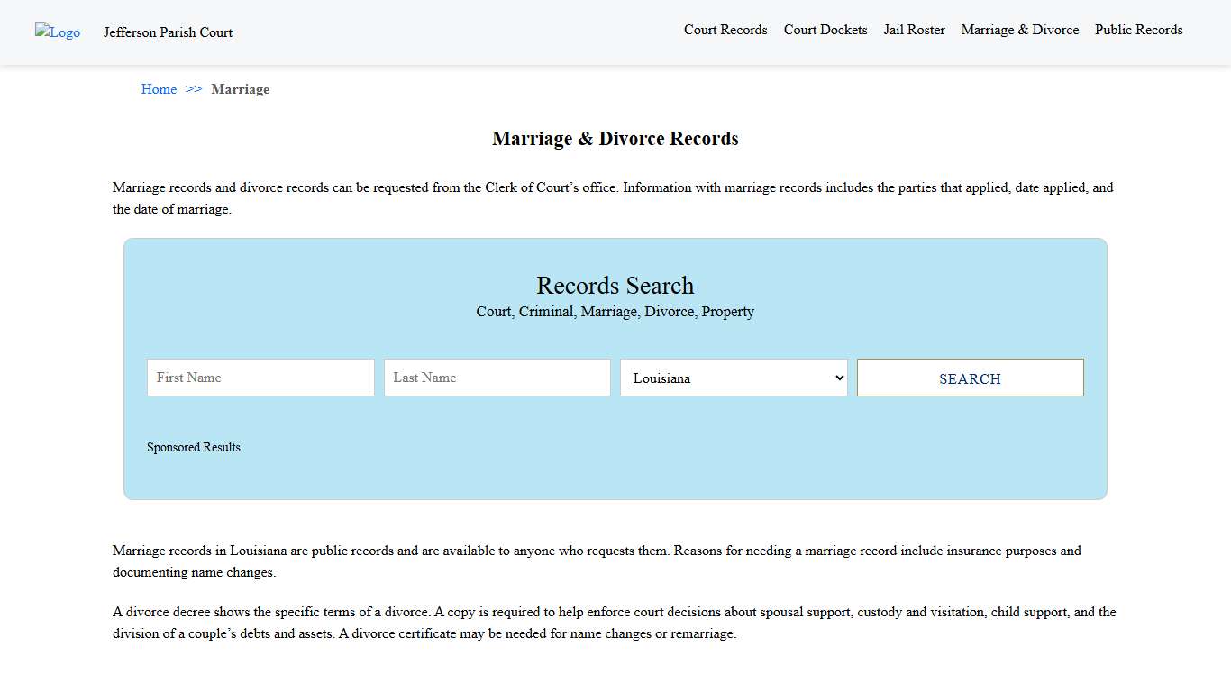
Task: Click the Jefferson Parish Court site name
Action: pyautogui.click(x=168, y=32)
